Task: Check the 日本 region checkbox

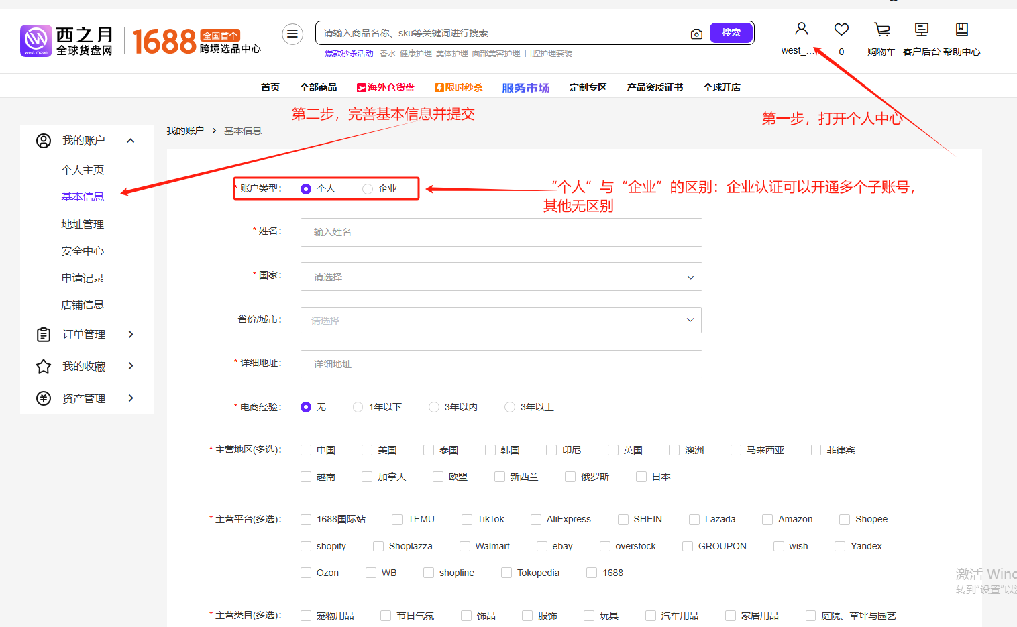Action: click(x=641, y=477)
